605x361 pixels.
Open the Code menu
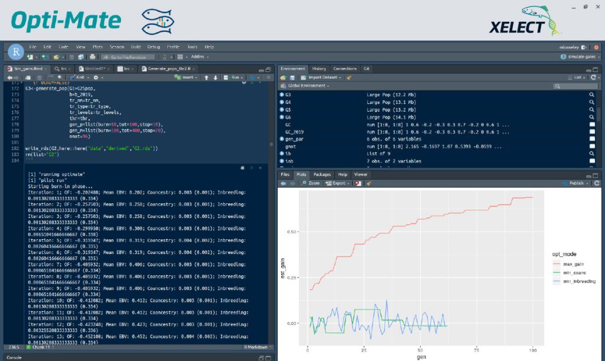63,47
